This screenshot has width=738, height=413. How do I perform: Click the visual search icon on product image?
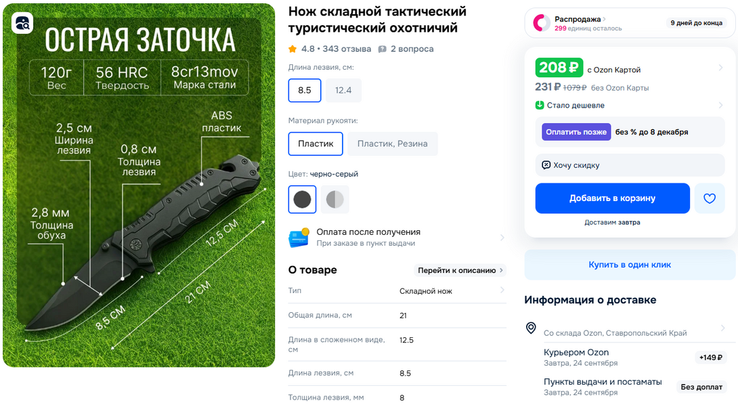22,22
